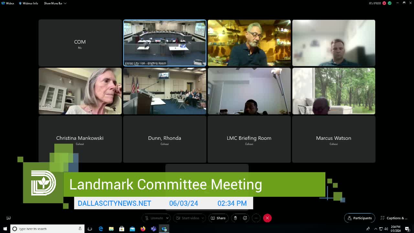Select the Marcus Watson participant tile
The width and height of the screenshot is (414, 233).
pos(334,139)
